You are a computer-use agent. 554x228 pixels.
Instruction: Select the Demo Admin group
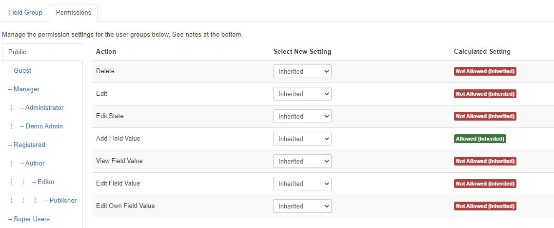(44, 126)
